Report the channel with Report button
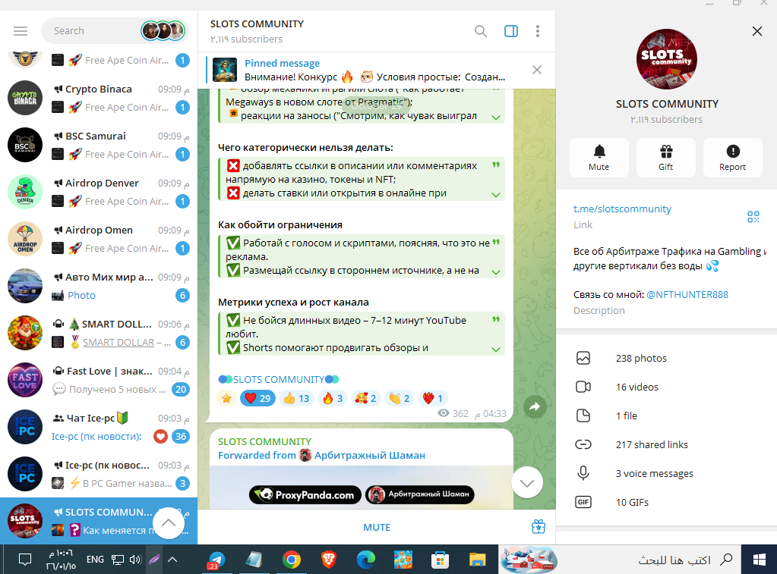 click(732, 158)
